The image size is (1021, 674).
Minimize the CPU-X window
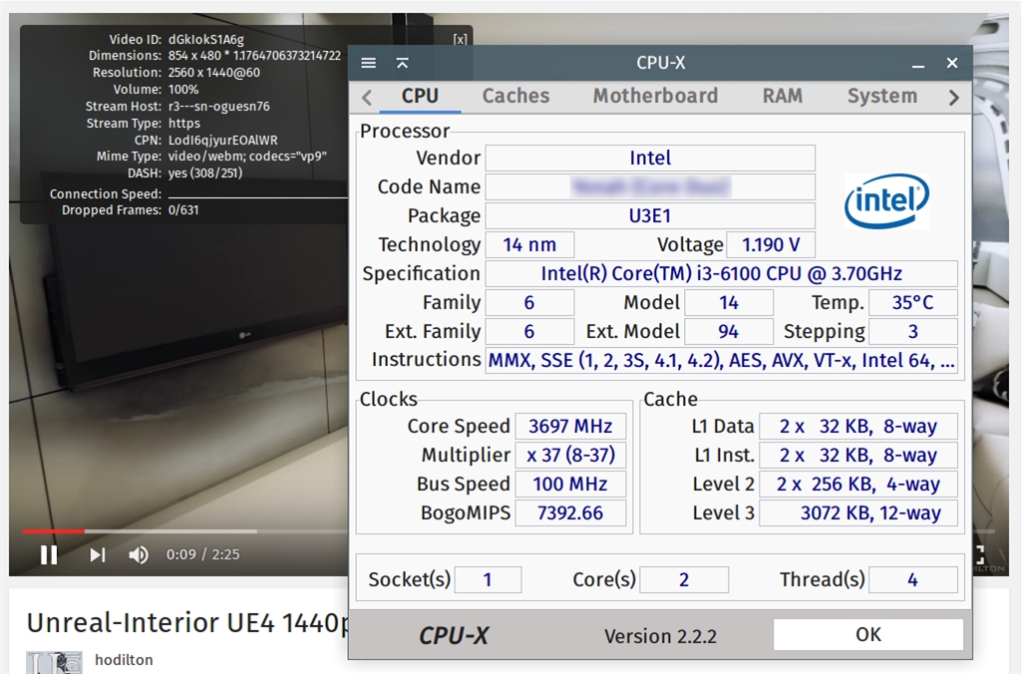pyautogui.click(x=918, y=64)
